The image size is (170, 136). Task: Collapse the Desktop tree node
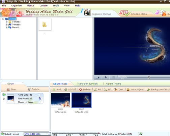[x=3, y=19]
